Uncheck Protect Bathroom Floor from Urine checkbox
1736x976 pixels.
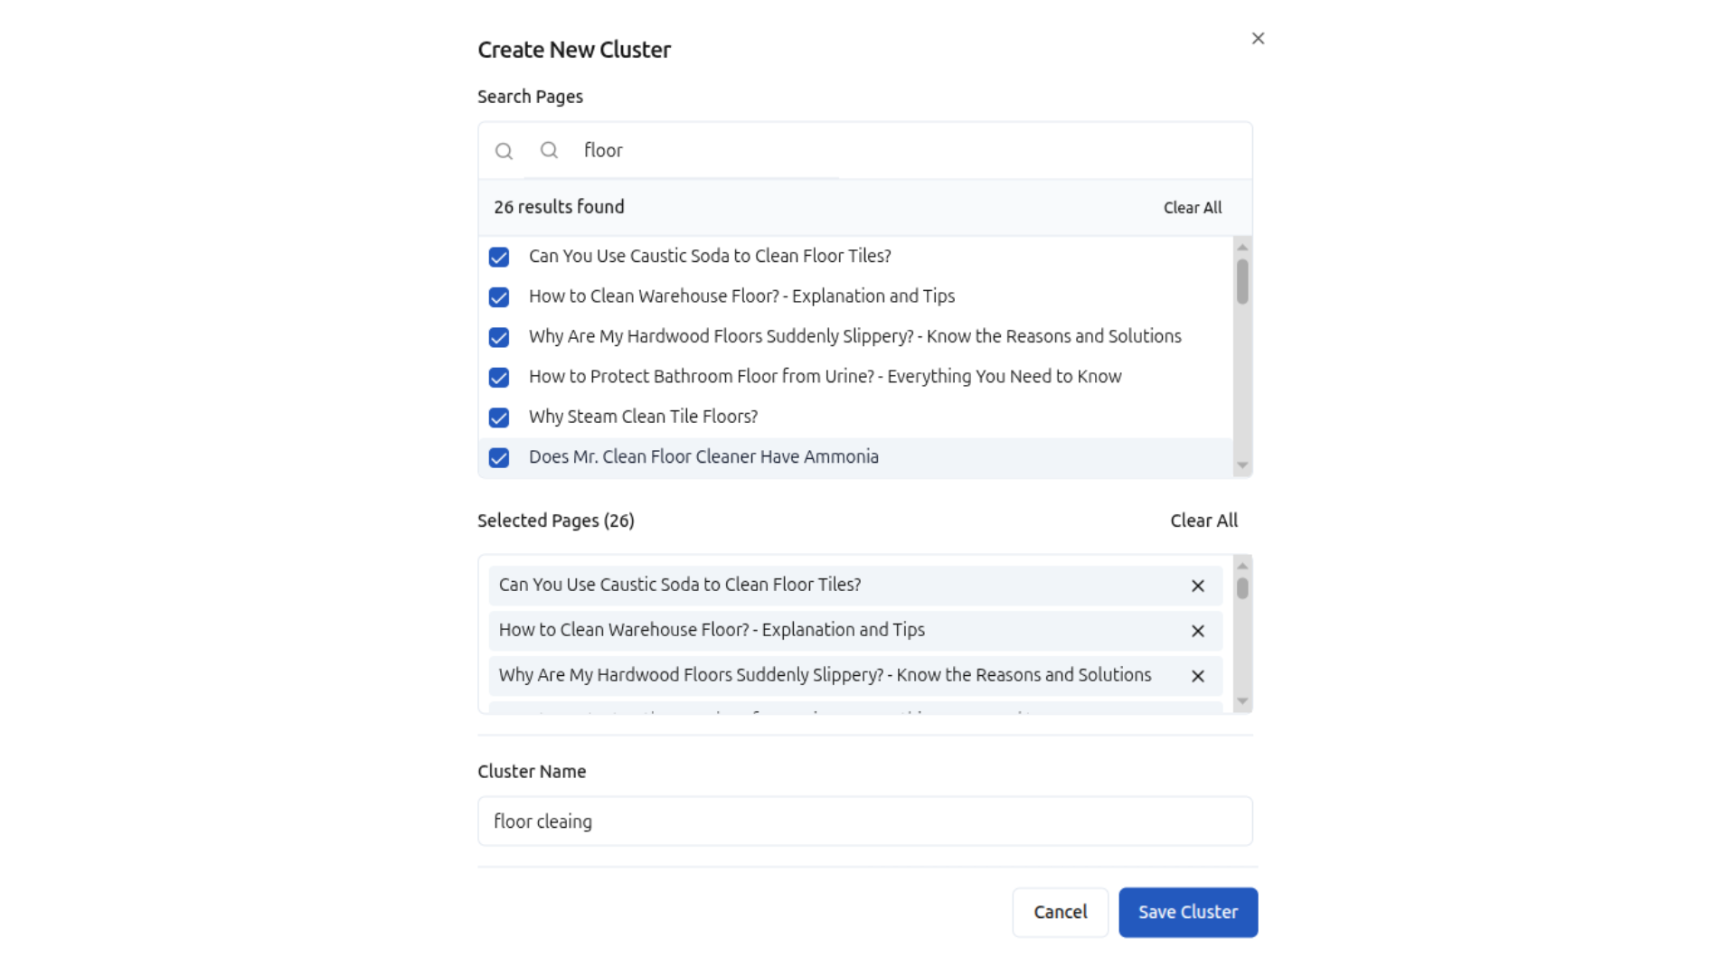click(499, 378)
